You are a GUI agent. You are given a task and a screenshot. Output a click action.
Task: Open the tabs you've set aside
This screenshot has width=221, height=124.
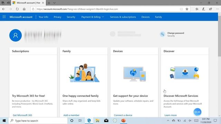point(3,3)
